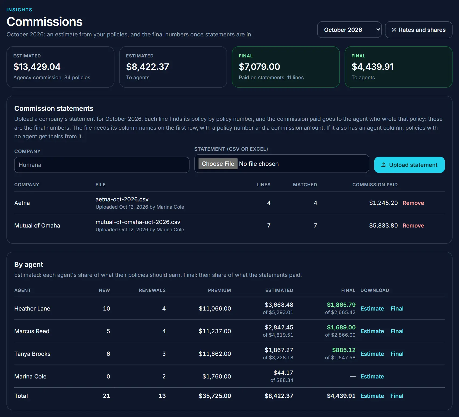Click the final $4,439.91 to agents card

[398, 67]
